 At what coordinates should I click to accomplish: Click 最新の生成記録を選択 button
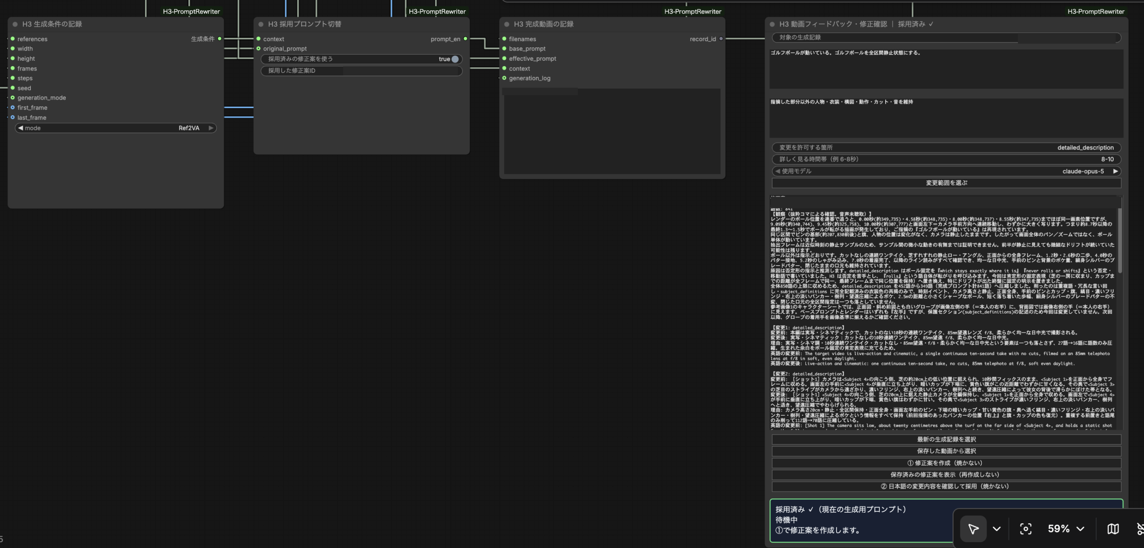946,439
